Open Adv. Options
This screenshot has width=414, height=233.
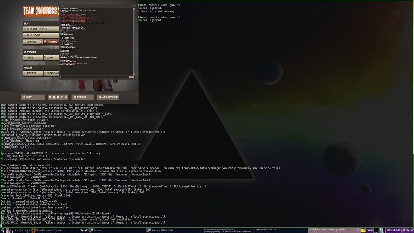(108, 97)
